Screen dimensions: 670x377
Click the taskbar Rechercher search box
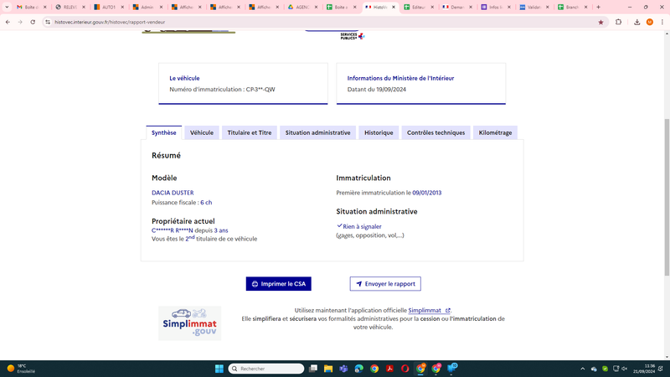click(266, 369)
